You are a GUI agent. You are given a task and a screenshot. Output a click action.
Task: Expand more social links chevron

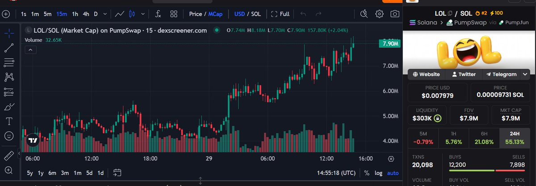tap(525, 74)
